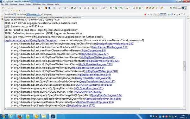Click the green Run toolbar icon
The image size is (190, 119).
(116, 8)
